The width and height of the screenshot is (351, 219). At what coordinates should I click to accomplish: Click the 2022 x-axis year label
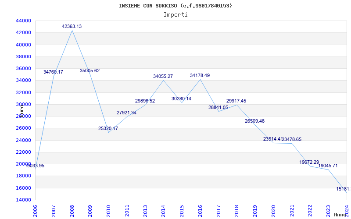point(310,211)
